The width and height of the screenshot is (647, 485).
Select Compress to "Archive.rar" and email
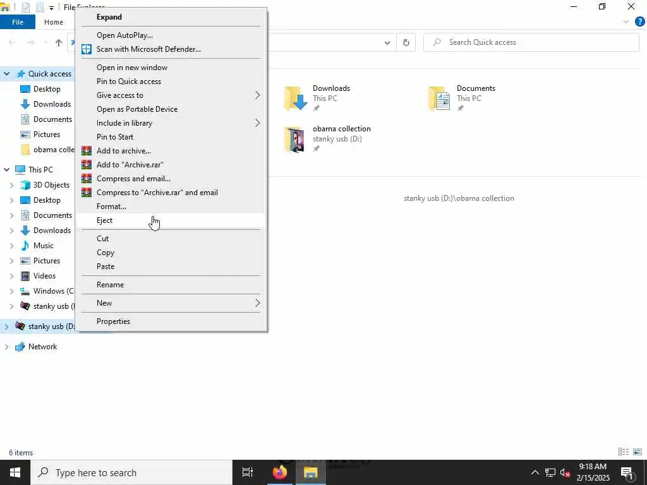tap(171, 193)
